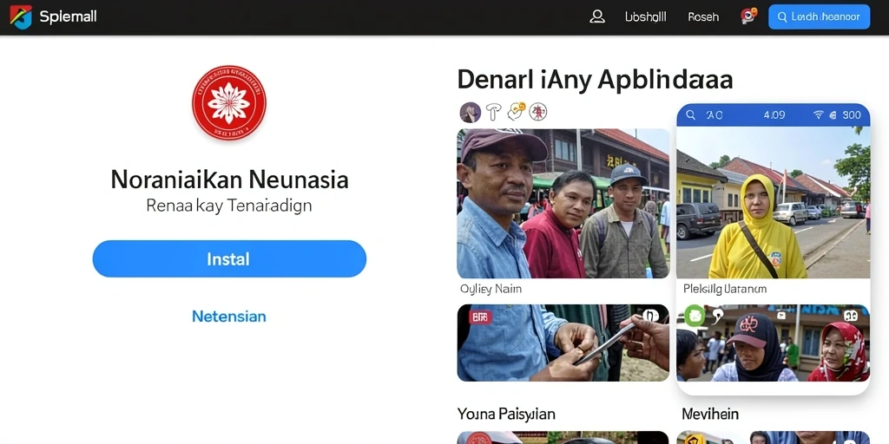Click the hand emoji icon with badge
Image resolution: width=889 pixels, height=444 pixels.
[x=517, y=112]
